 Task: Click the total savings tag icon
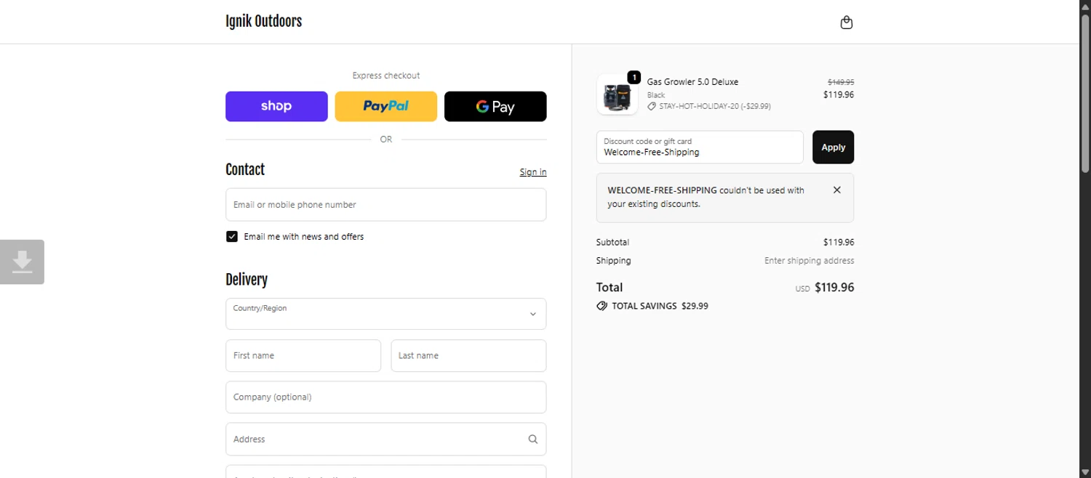[x=602, y=306]
